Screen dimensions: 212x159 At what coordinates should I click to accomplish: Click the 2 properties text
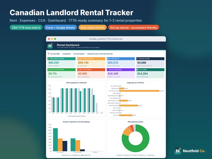[x=66, y=54]
